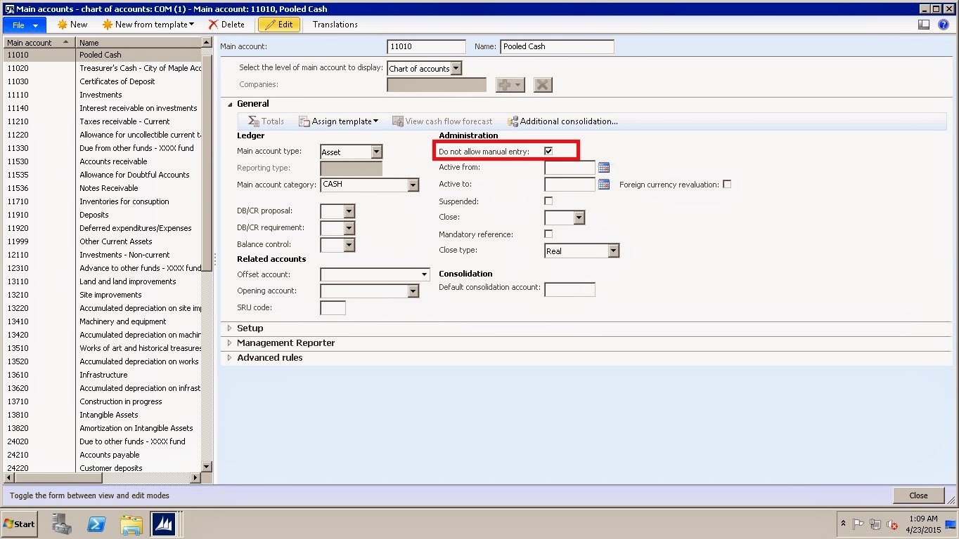This screenshot has width=959, height=539.
Task: Open the Main account category CASH dropdown
Action: 413,185
